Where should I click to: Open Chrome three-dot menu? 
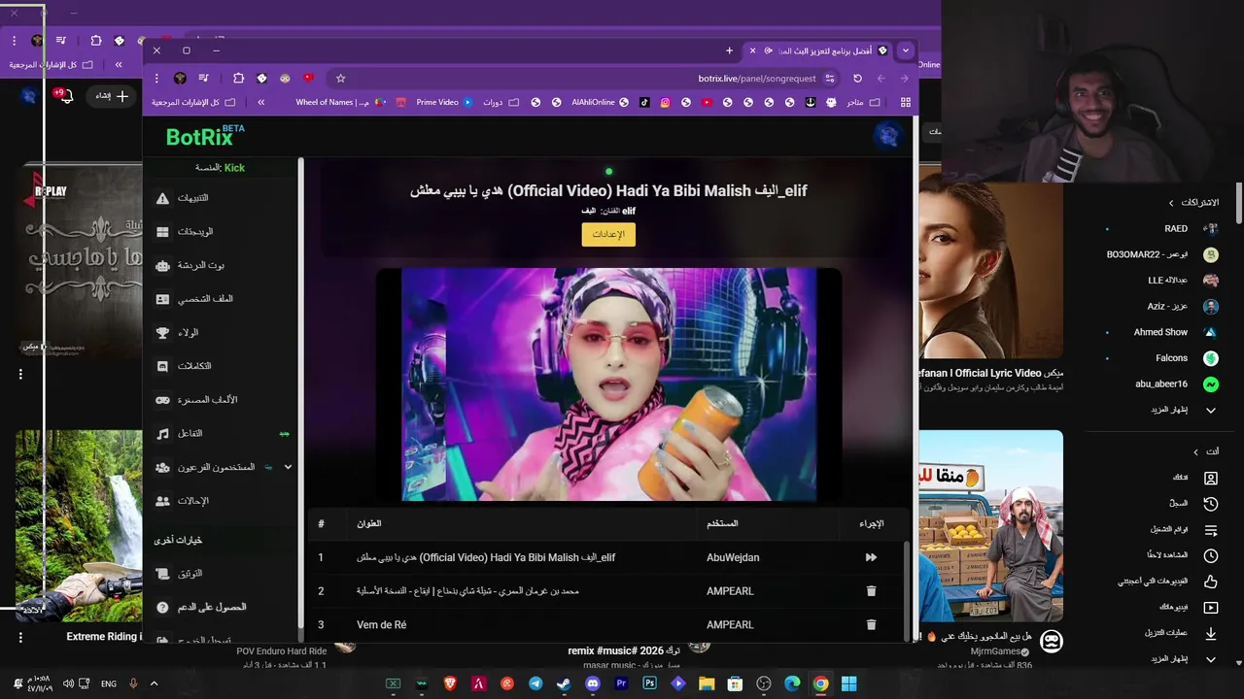156,79
